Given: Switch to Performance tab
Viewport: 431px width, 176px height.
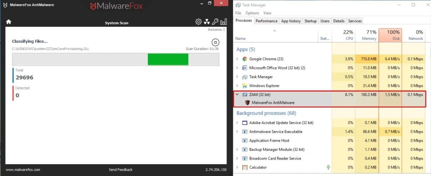Looking at the screenshot, I should pyautogui.click(x=266, y=21).
